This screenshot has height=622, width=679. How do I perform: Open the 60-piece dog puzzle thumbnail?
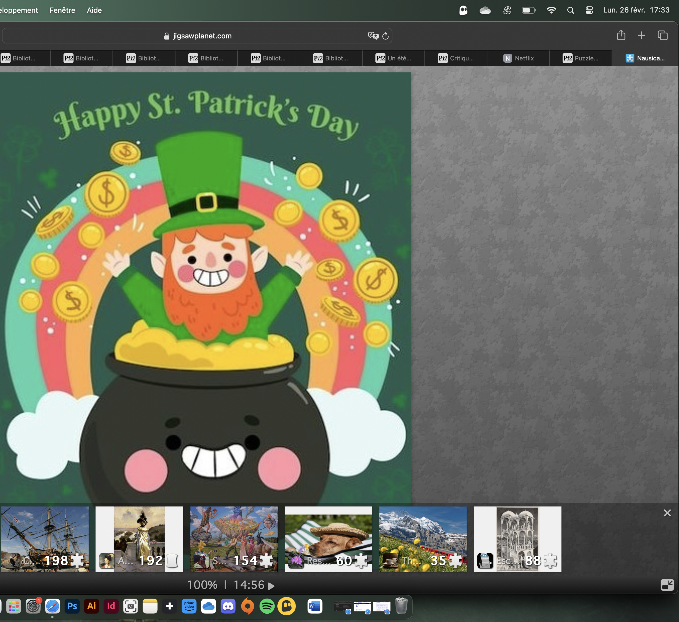point(328,539)
